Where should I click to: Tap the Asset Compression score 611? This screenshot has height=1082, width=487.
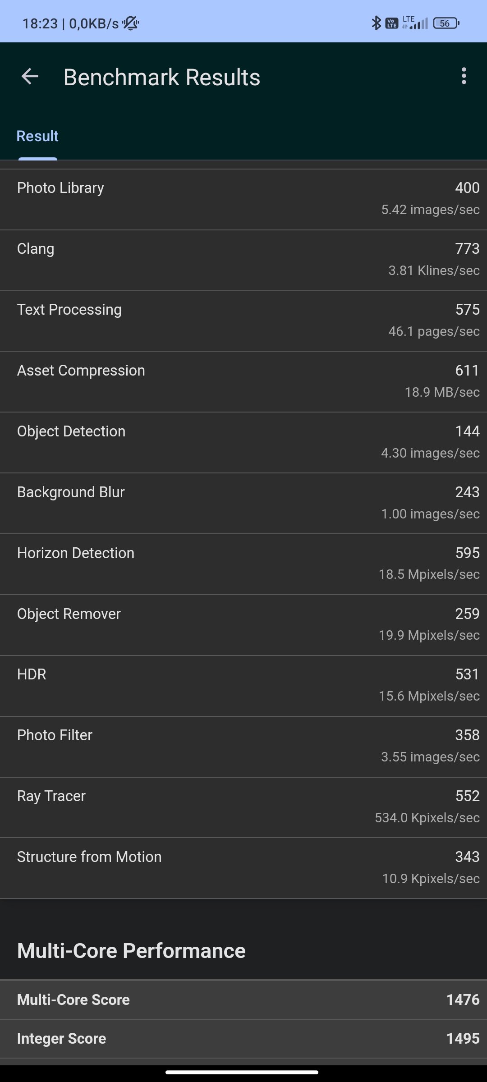[x=467, y=371]
